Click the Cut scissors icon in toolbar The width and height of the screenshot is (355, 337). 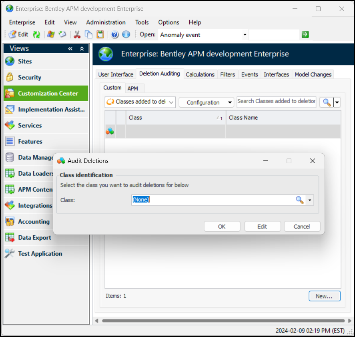77,35
